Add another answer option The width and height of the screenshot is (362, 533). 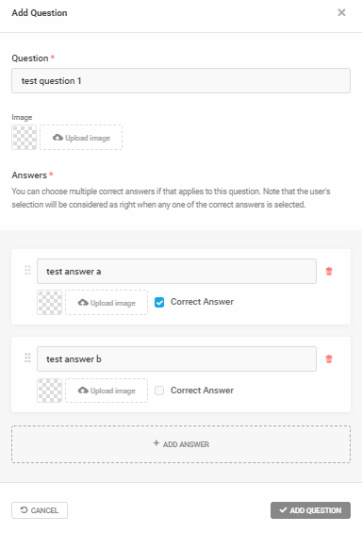coord(181,444)
